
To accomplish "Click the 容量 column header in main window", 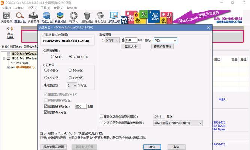I will (x=234, y=60).
